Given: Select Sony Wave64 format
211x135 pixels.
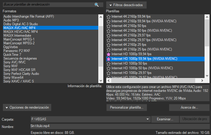Looking at the screenshot, I should pos(51,77).
